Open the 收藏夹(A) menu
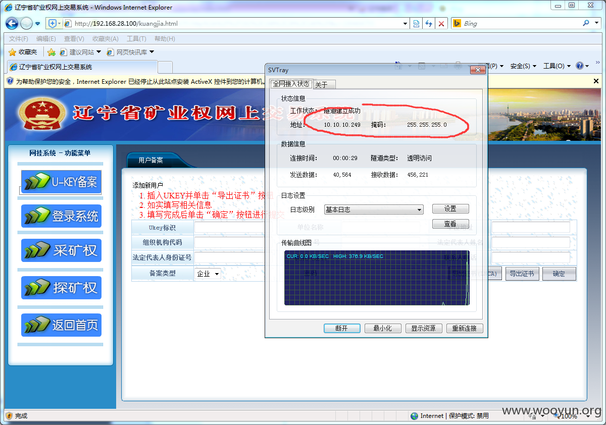Viewport: 606px width, 425px height. pyautogui.click(x=105, y=39)
